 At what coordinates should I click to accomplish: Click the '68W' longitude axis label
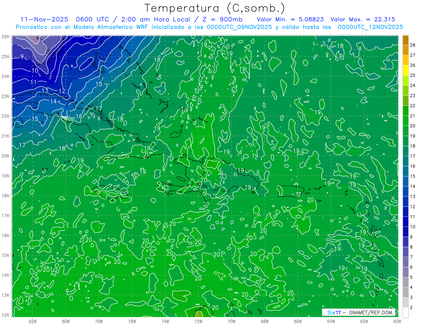(264, 321)
